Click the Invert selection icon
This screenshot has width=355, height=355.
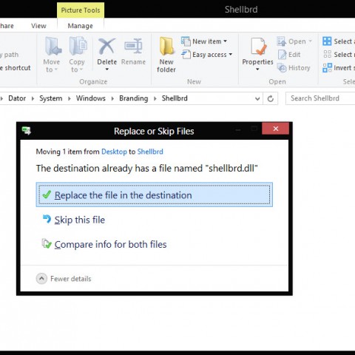coord(327,68)
